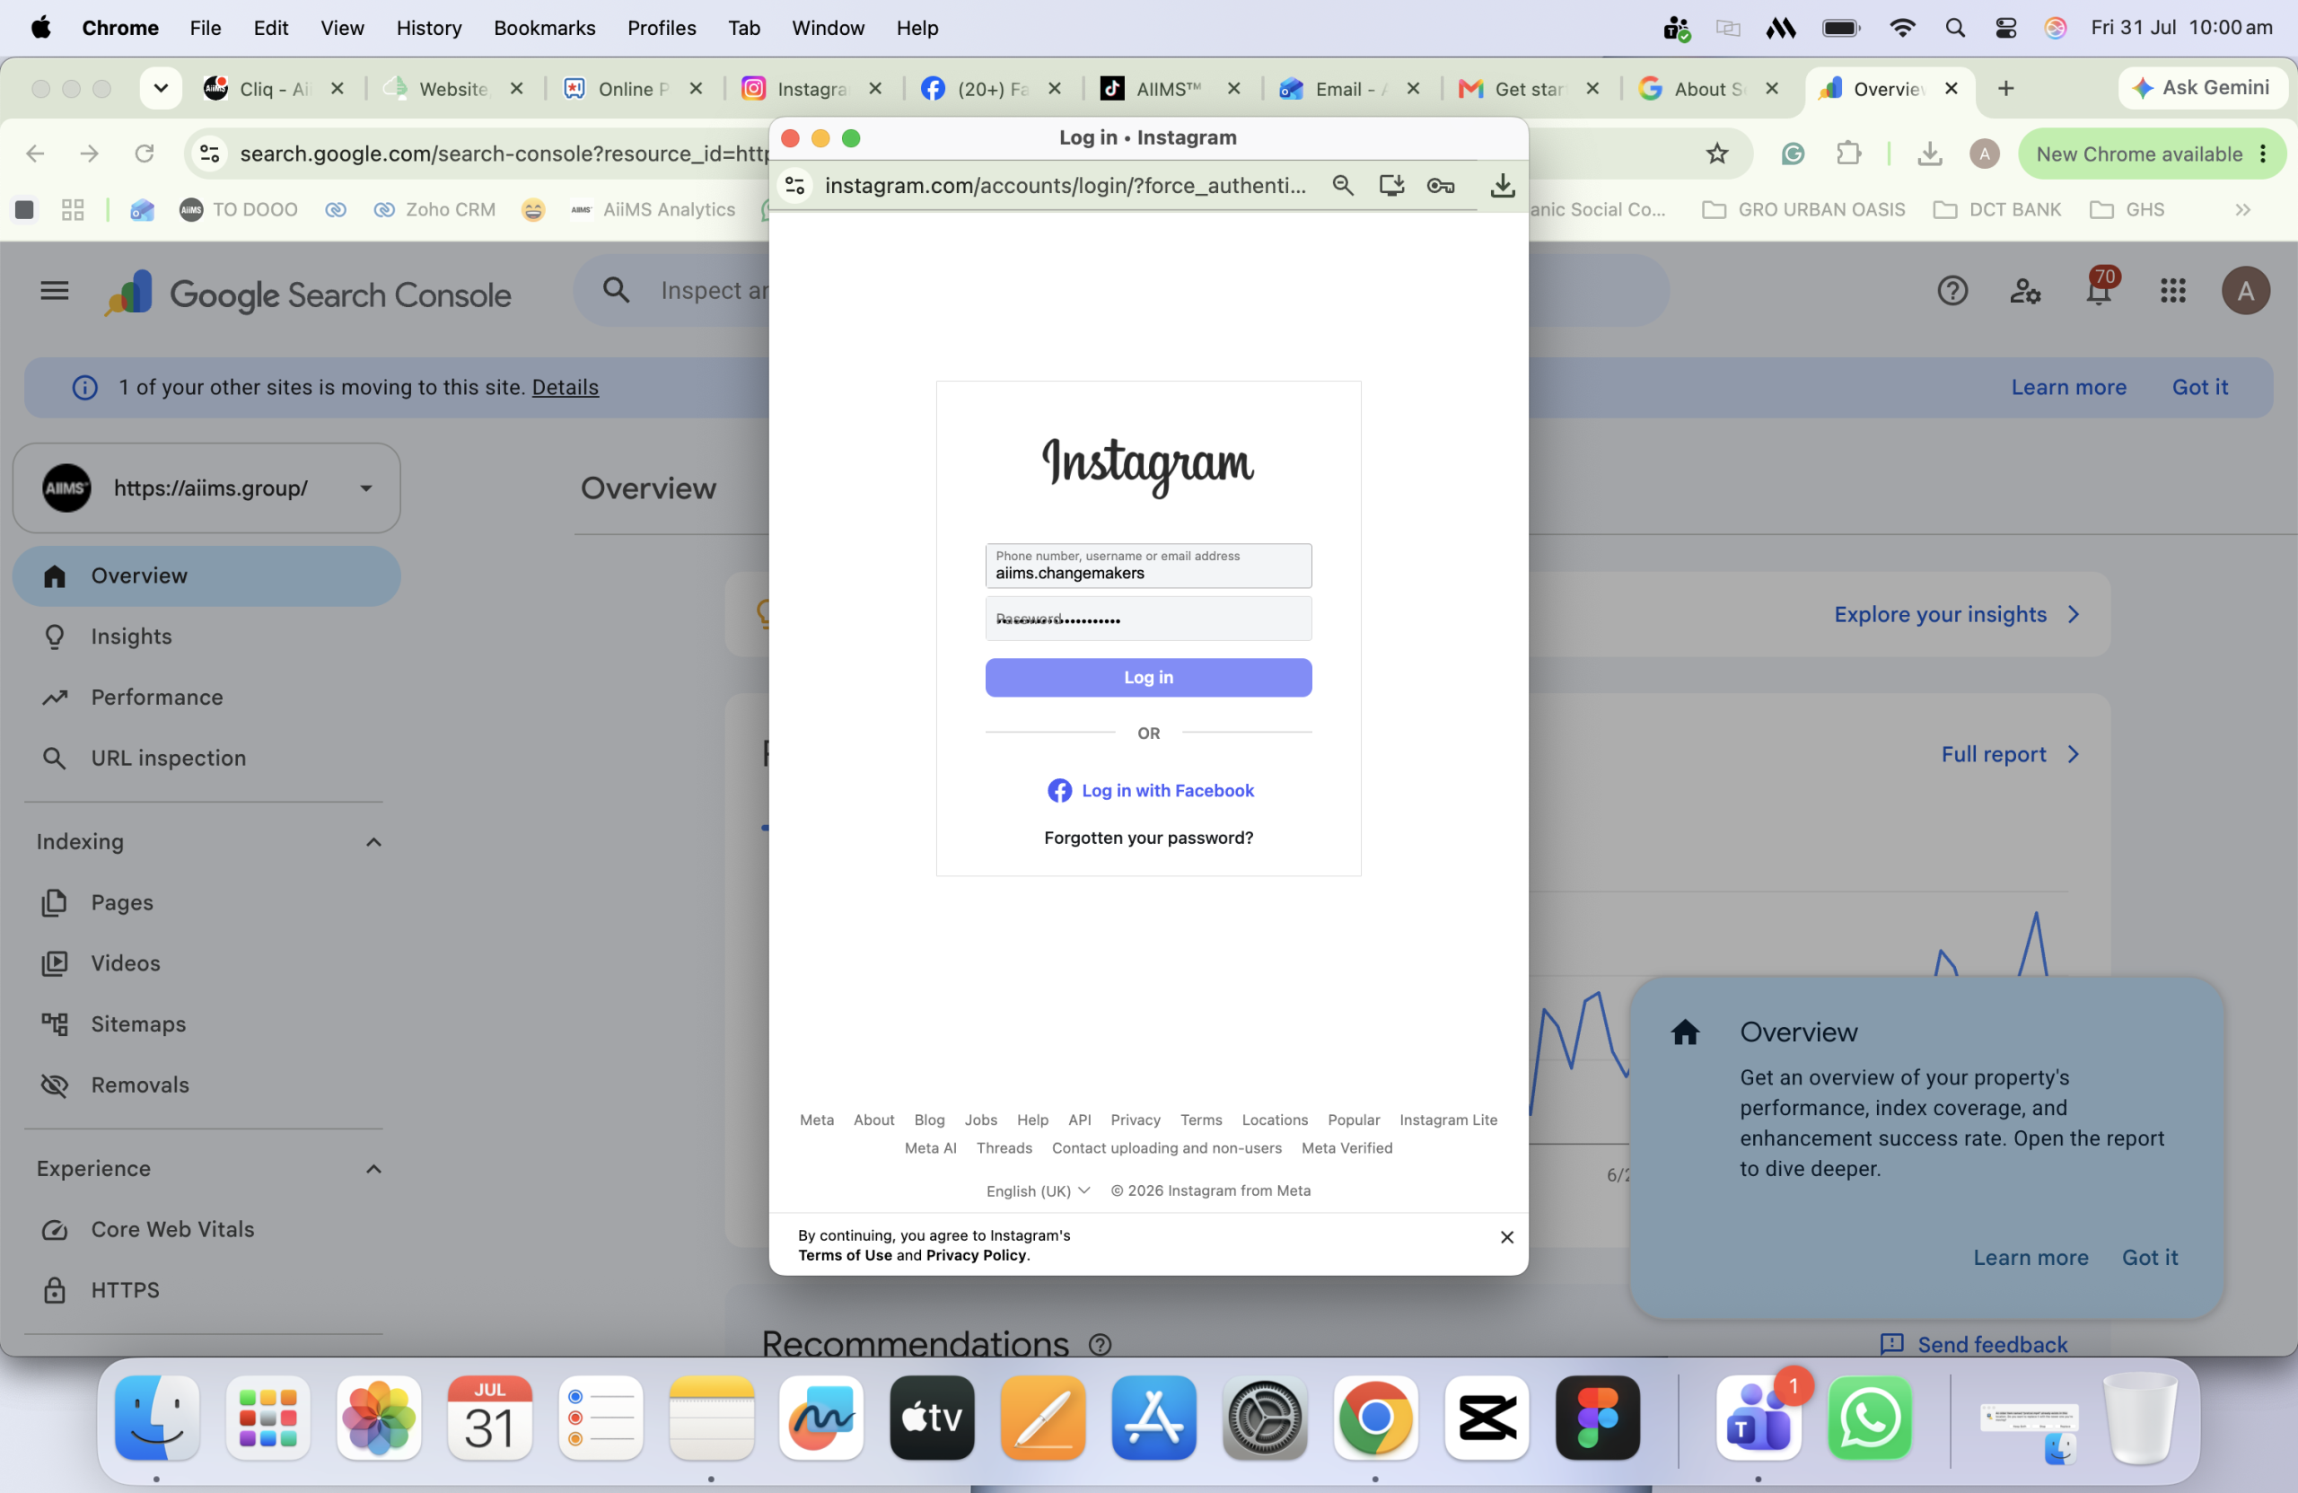
Task: Open URL inspection in sidebar
Action: [x=206, y=758]
